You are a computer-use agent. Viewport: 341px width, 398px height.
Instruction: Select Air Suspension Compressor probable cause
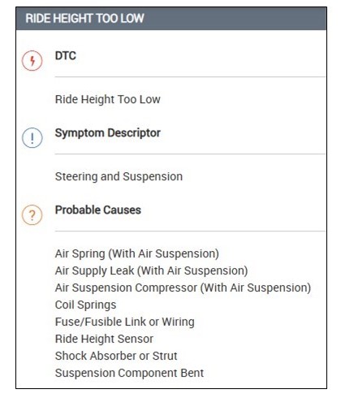183,288
